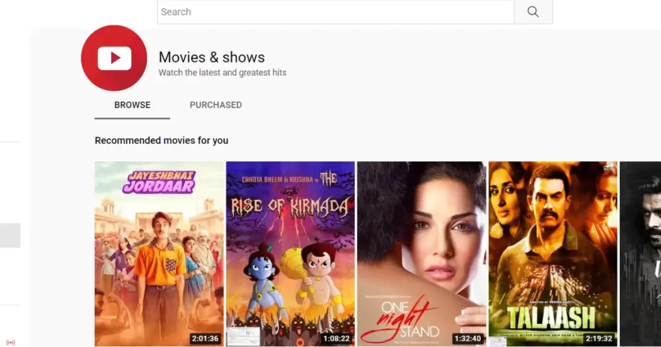Image resolution: width=661 pixels, height=347 pixels.
Task: Choose the Talaash movie thumbnail
Action: (553, 254)
